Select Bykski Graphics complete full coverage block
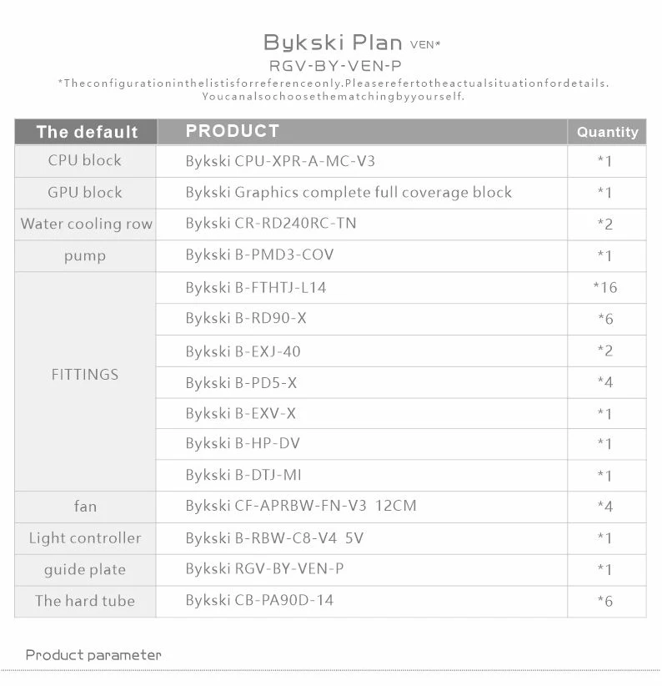 point(349,193)
